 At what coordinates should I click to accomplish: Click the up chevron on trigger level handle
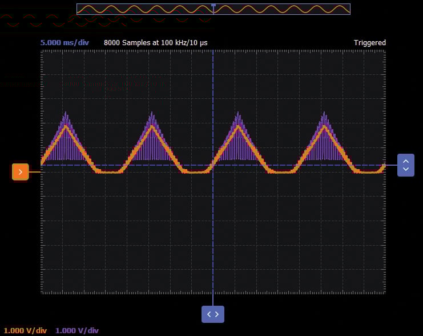[x=406, y=161]
